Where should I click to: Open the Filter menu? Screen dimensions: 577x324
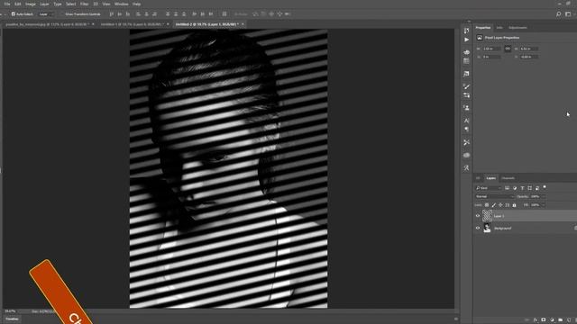pos(84,4)
